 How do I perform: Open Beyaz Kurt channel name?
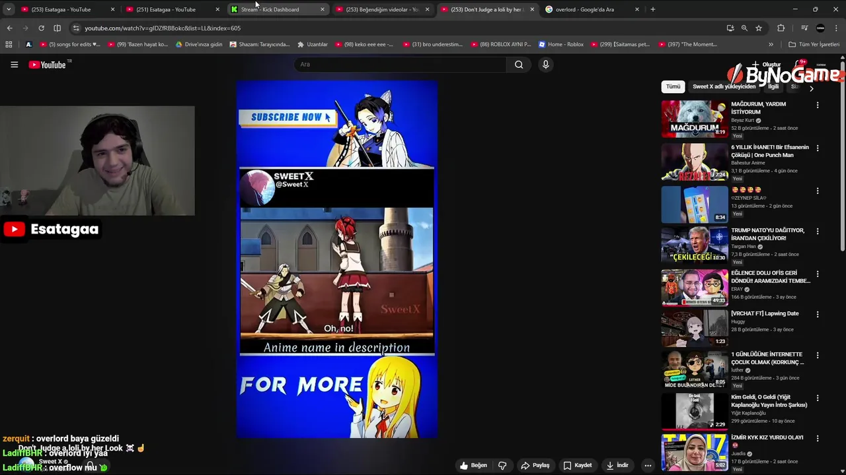[x=742, y=120]
